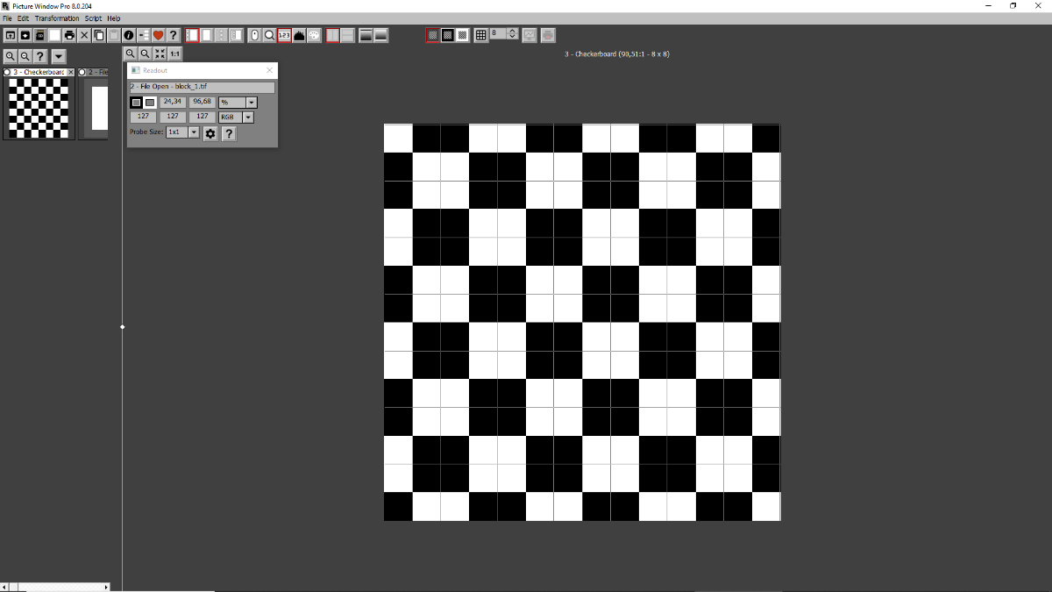Image resolution: width=1052 pixels, height=592 pixels.
Task: Open the image info icon
Action: 129,35
